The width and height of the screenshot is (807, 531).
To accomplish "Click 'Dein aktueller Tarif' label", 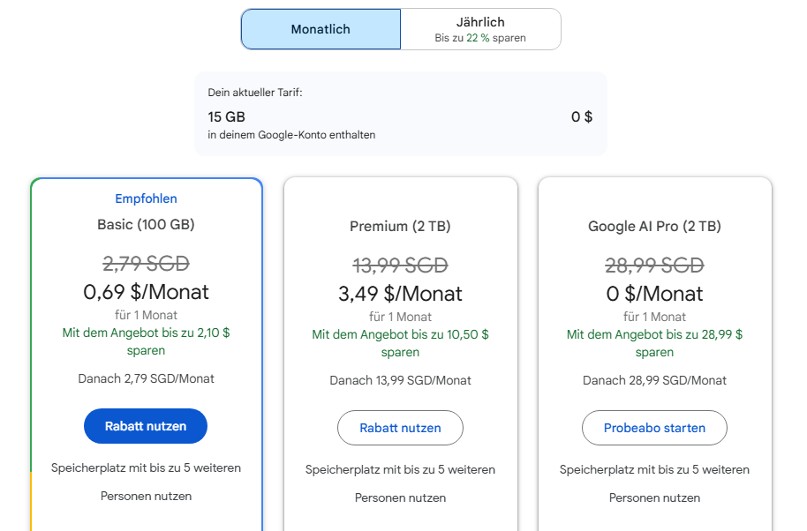I will pyautogui.click(x=255, y=93).
